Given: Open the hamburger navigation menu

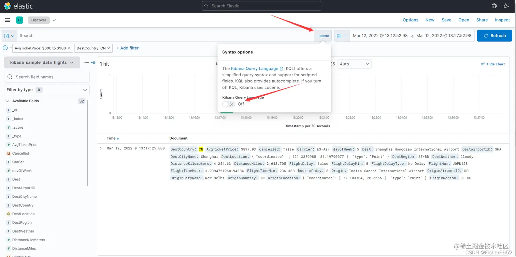Looking at the screenshot, I should (x=8, y=20).
